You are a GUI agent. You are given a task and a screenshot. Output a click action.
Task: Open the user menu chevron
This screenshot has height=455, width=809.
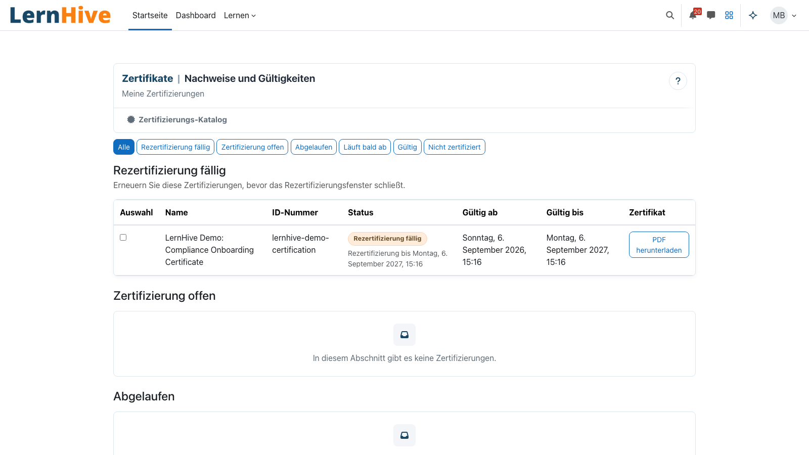coord(794,16)
